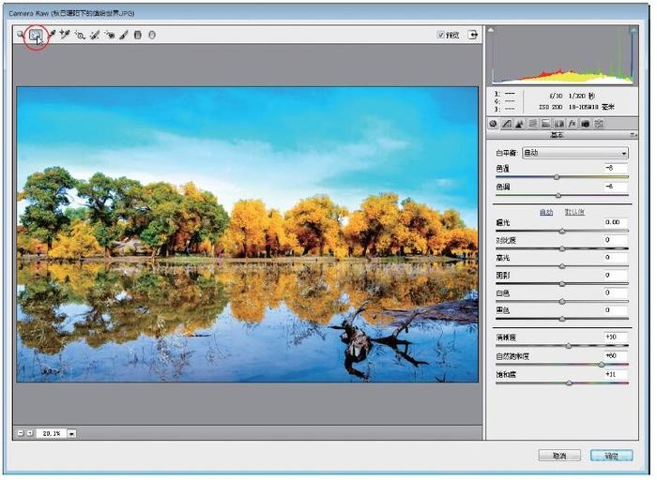Toggle the highlight clipping warning on histogram
The height and width of the screenshot is (480, 657).
pyautogui.click(x=633, y=31)
